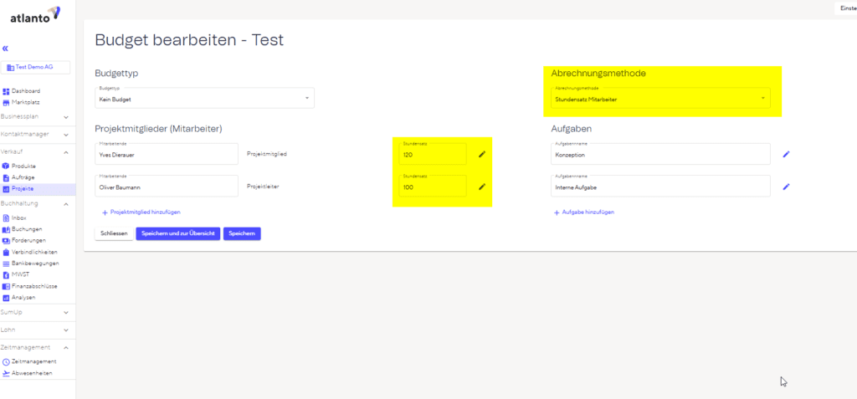Screen dimensions: 857x399
Task: Open the Abrechnungsmethode dropdown
Action: tap(660, 99)
